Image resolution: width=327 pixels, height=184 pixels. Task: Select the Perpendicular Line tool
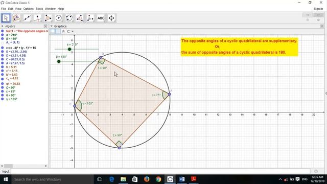(37, 18)
